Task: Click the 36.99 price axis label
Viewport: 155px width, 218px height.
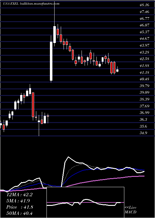Action: 144,113
